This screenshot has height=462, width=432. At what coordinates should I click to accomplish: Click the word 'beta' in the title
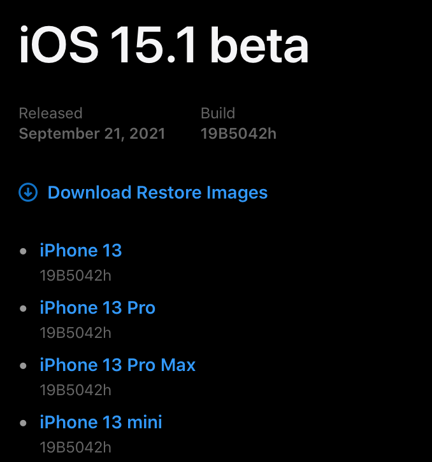click(x=259, y=46)
